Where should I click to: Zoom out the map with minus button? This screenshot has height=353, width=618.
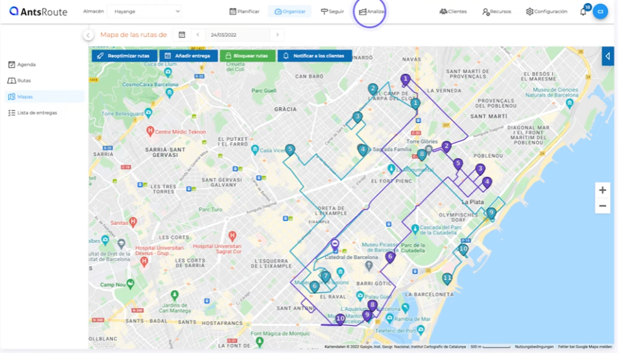[602, 205]
